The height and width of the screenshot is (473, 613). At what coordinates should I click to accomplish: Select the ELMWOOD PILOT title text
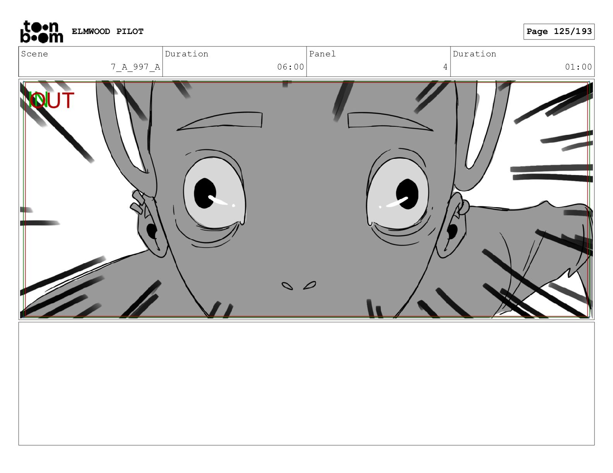pos(108,31)
